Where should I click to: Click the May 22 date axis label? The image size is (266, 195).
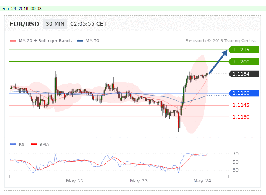pos(75,181)
